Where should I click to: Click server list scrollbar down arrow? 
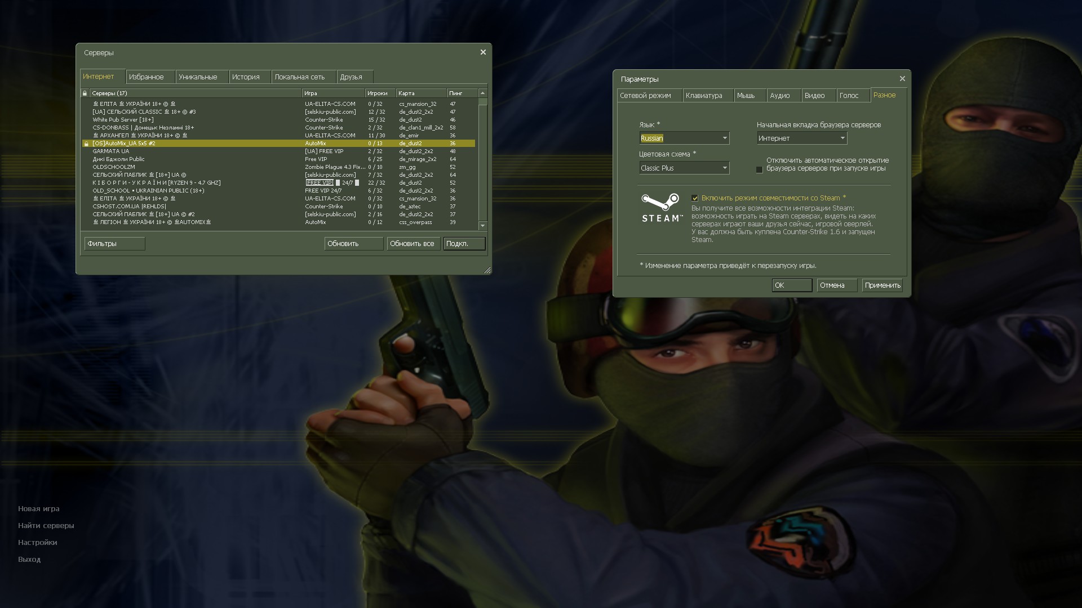[x=482, y=225]
